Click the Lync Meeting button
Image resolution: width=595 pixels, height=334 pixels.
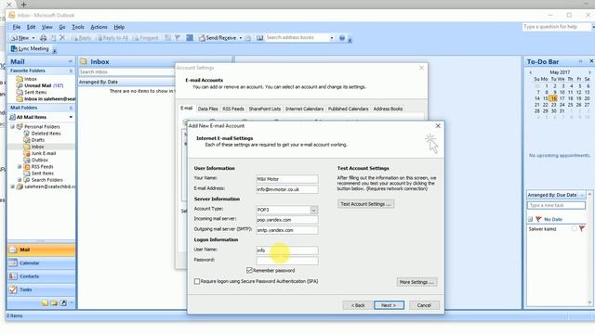coord(30,49)
